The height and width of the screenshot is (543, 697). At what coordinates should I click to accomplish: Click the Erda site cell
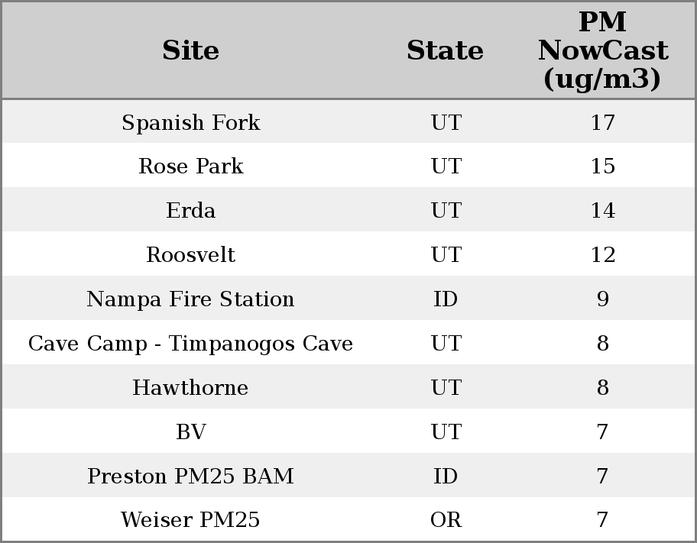tap(190, 211)
